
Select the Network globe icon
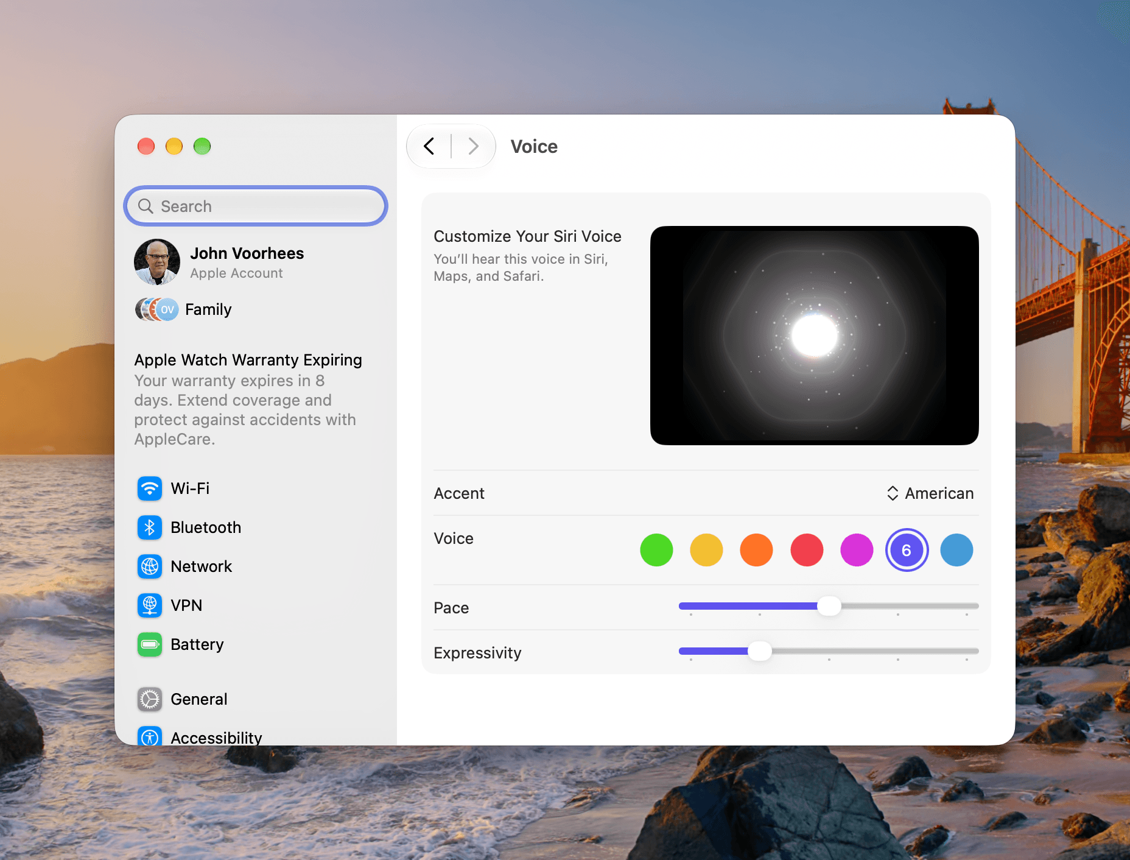[150, 566]
